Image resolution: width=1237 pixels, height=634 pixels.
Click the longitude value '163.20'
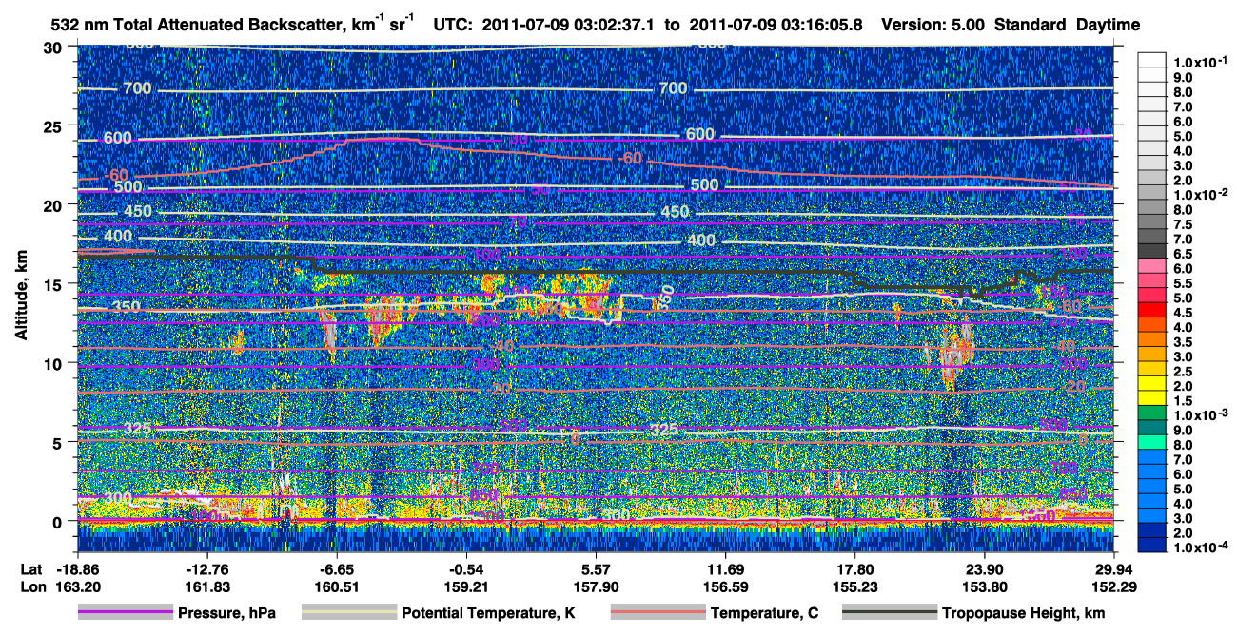click(x=76, y=586)
